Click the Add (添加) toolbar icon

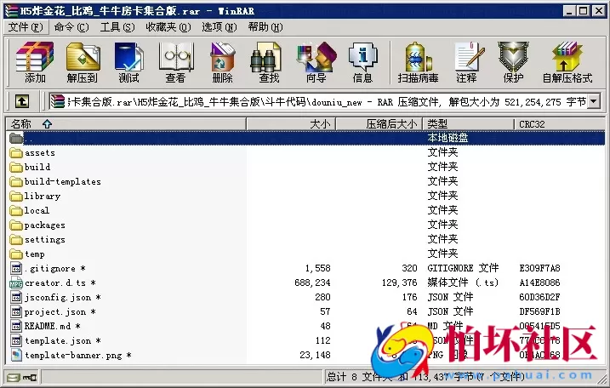click(35, 62)
